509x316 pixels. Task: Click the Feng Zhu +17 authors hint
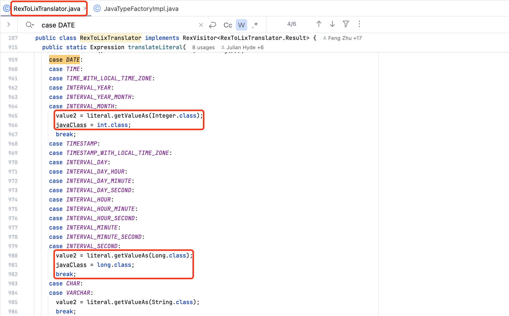pos(342,38)
